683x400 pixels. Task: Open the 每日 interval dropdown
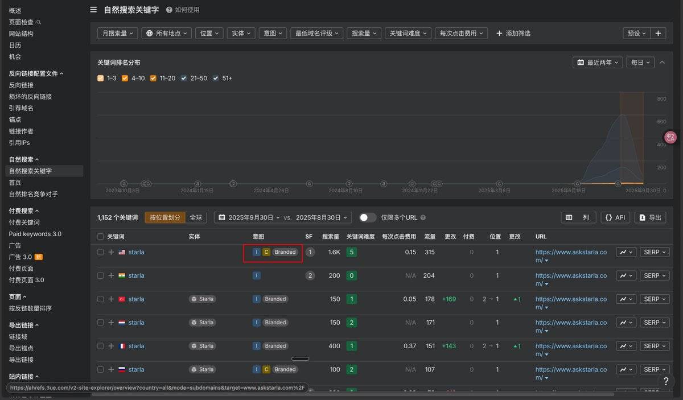tap(640, 63)
